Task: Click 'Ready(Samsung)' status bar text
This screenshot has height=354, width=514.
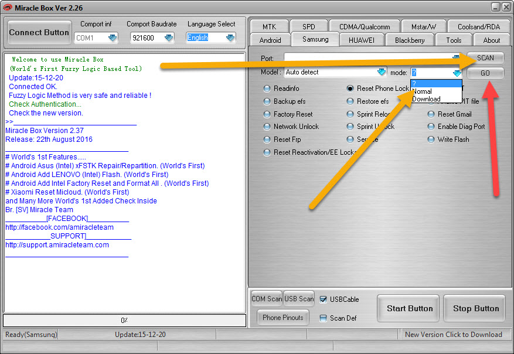Action: [31, 334]
